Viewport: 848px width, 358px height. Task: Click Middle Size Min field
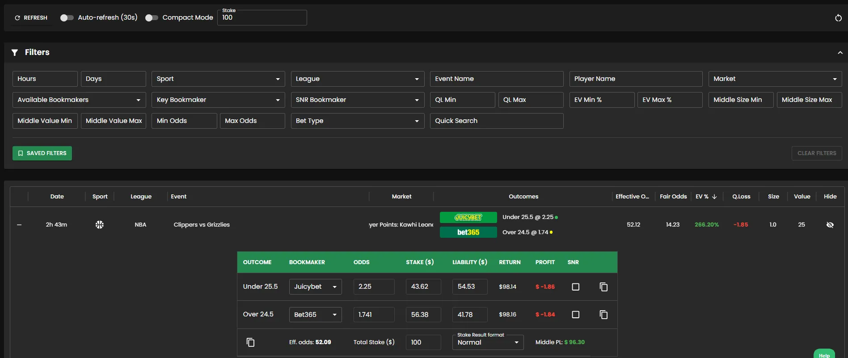pos(741,100)
